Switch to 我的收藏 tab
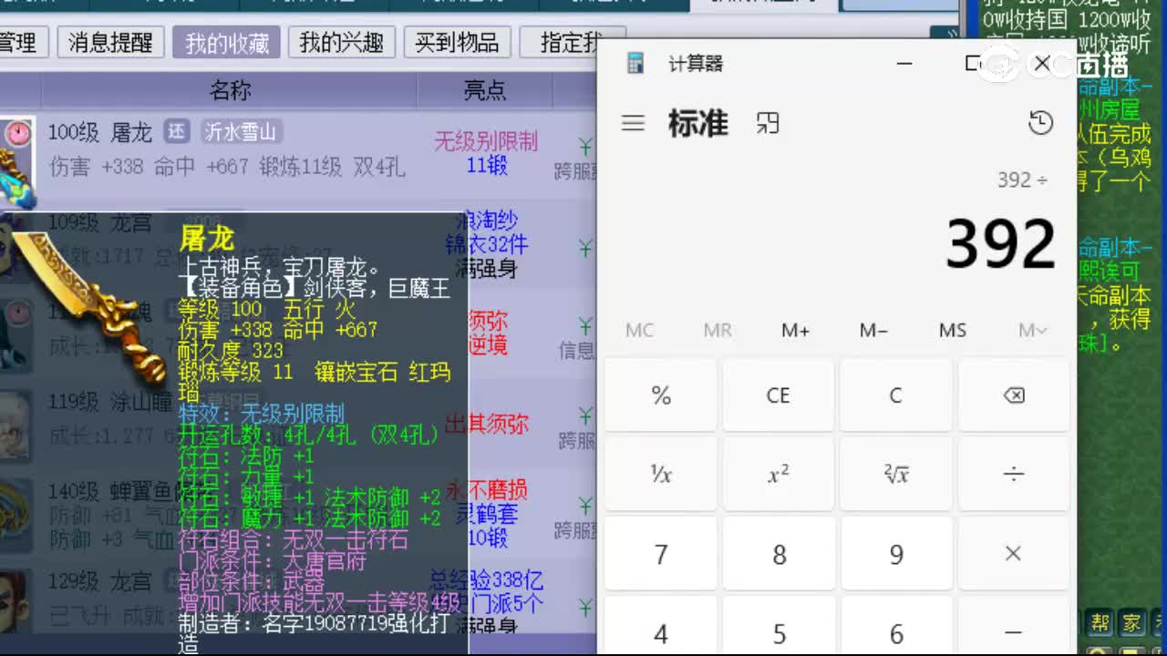Viewport: 1167px width, 656px height. coord(227,42)
